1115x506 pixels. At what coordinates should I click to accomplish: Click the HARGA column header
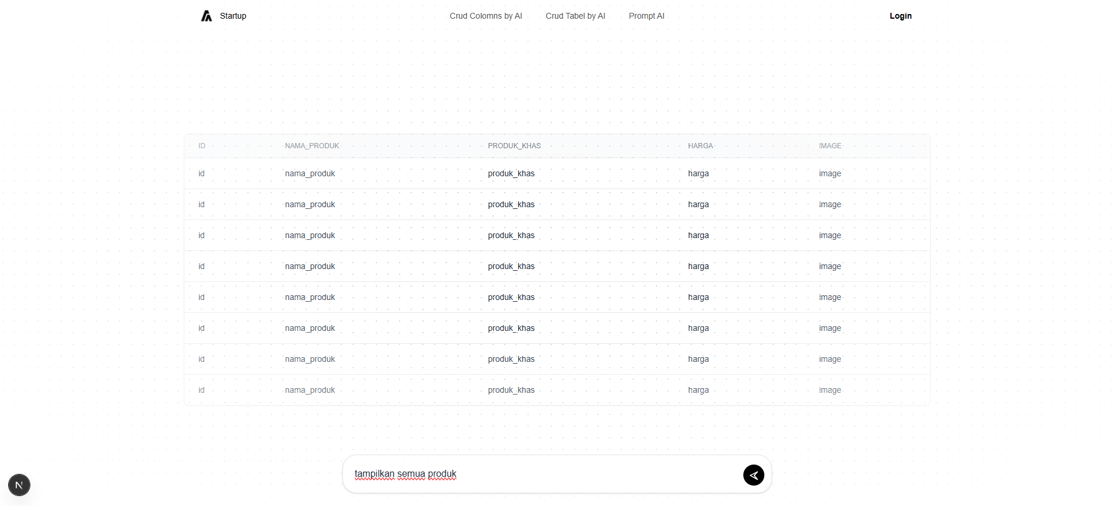700,146
